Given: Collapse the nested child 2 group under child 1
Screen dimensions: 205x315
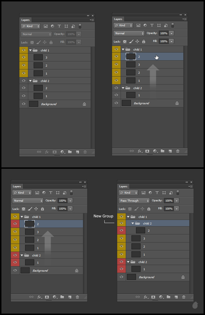Looking at the screenshot, I should (133, 224).
